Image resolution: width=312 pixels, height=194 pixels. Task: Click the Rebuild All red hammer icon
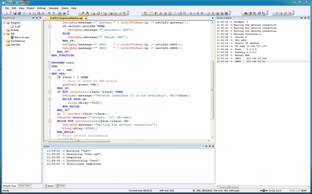coord(87,13)
